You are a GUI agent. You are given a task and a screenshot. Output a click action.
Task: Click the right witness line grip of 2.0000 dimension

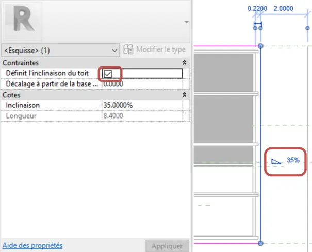[x=308, y=28]
